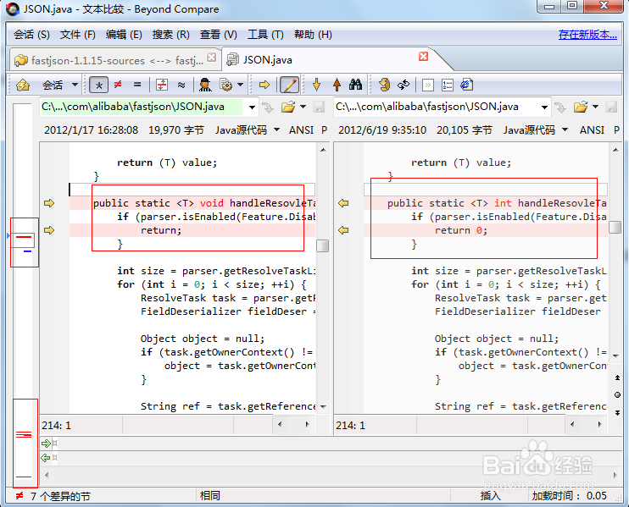Viewport: 629px width, 507px height.
Task: Close the fastjson-1.1.15-sources tab
Action: tap(211, 58)
